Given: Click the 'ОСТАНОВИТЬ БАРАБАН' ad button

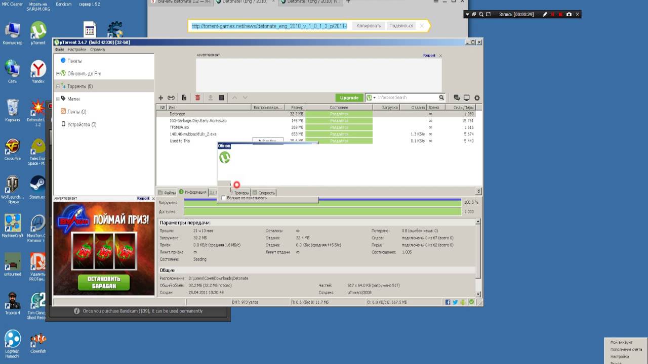Looking at the screenshot, I should (x=104, y=282).
